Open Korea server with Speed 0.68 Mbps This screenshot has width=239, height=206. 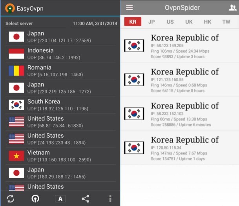tap(180, 79)
